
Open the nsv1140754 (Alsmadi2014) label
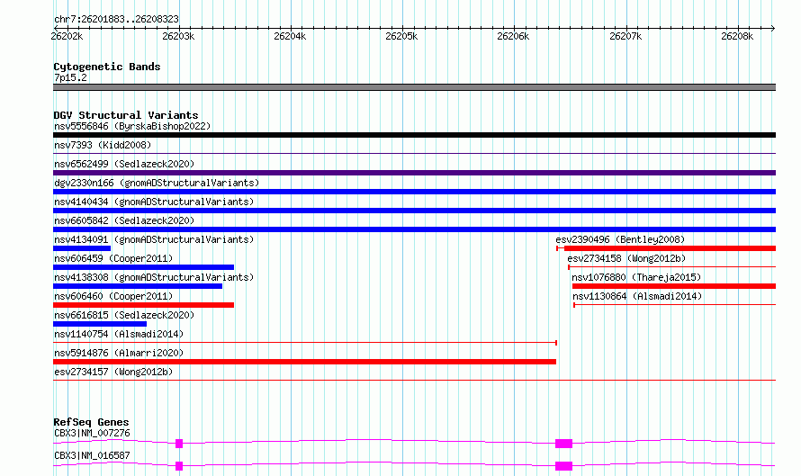click(x=119, y=334)
